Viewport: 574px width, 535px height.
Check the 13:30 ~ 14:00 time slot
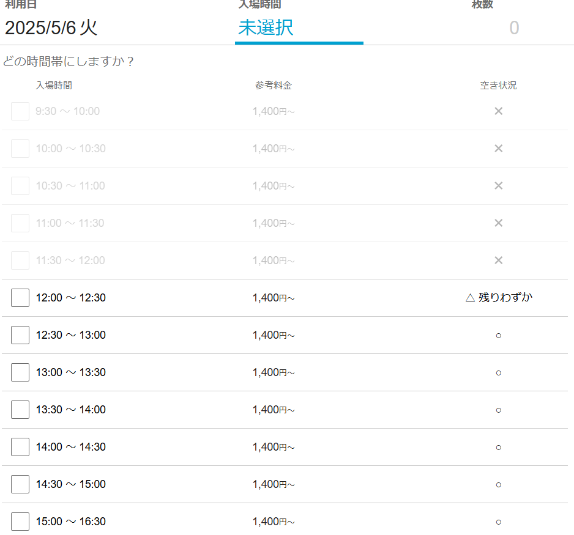pos(20,410)
